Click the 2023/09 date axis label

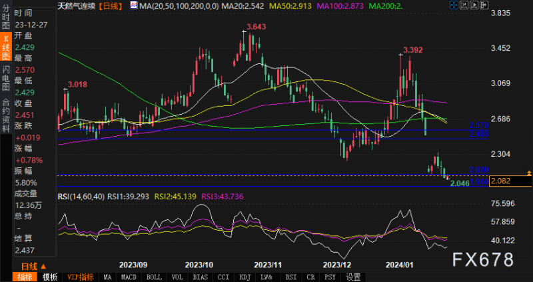(x=133, y=265)
